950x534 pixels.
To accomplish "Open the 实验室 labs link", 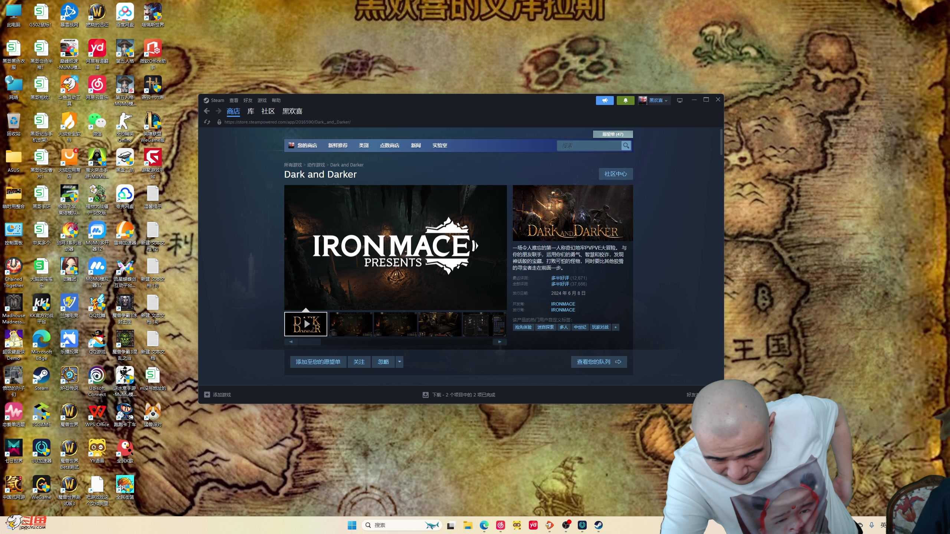I will click(x=440, y=145).
